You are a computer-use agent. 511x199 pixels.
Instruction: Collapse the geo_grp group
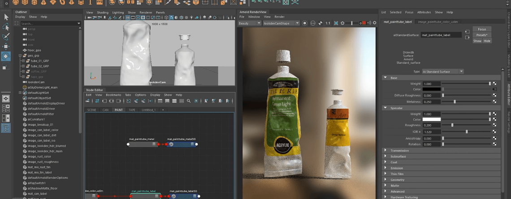(20, 56)
